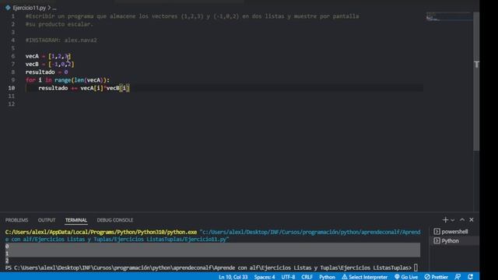
Task: Click the Prettier status item
Action: click(436, 277)
